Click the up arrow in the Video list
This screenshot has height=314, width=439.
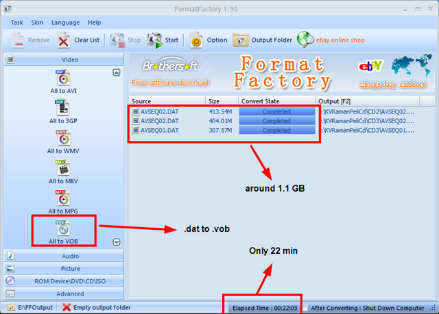[x=117, y=73]
